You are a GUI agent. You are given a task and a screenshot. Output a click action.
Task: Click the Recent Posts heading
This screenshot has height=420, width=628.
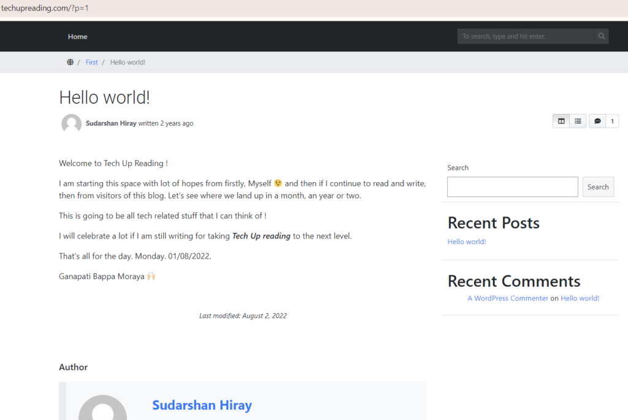coord(494,223)
